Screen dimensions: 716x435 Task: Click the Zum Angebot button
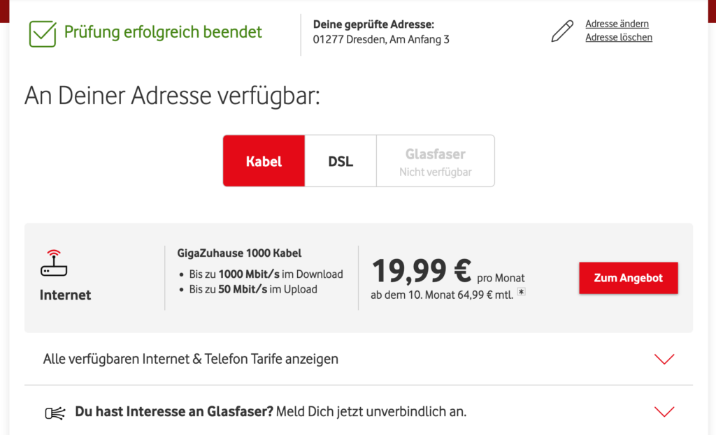pos(628,277)
